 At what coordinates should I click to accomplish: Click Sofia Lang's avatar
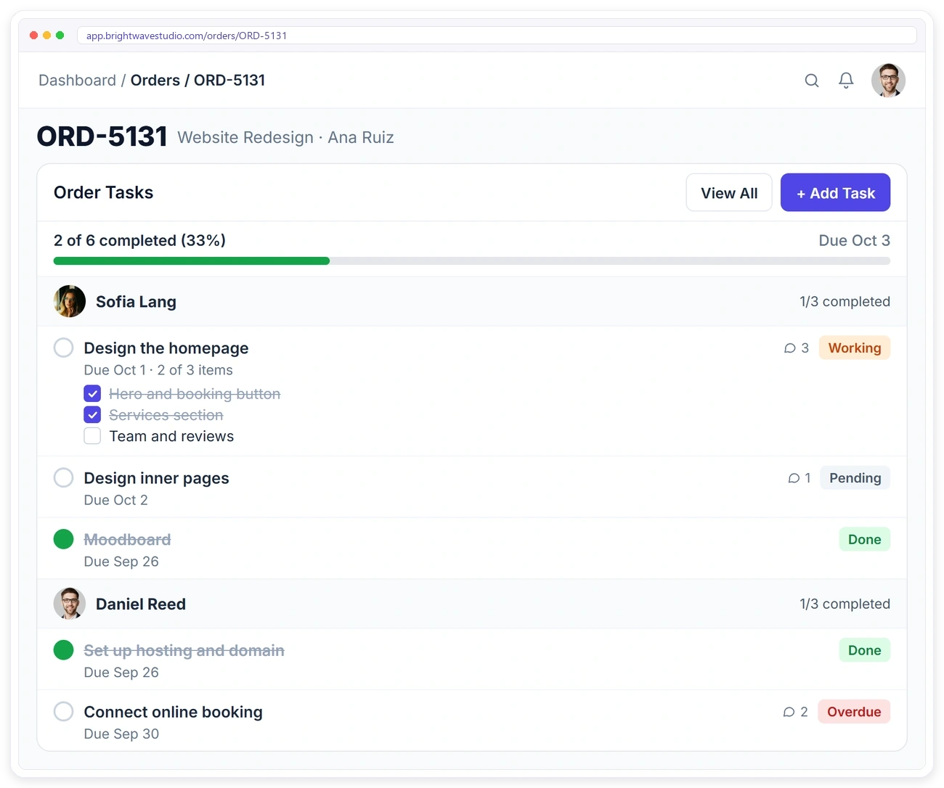70,301
